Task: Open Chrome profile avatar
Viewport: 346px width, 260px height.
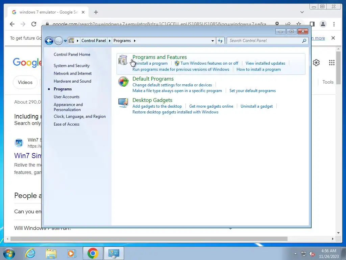Action: point(323,24)
